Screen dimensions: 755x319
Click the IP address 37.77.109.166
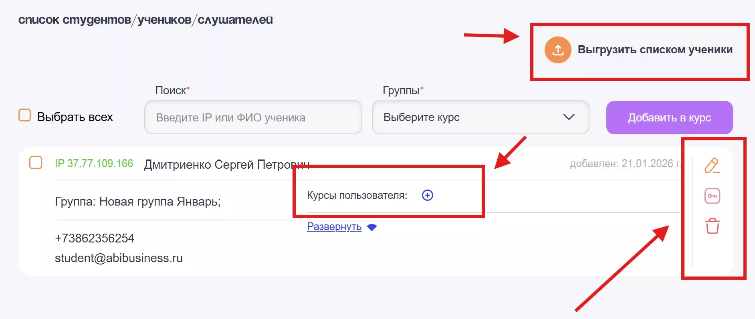pyautogui.click(x=94, y=164)
